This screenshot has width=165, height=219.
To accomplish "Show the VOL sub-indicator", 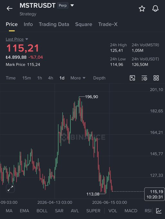I will 113,211.
